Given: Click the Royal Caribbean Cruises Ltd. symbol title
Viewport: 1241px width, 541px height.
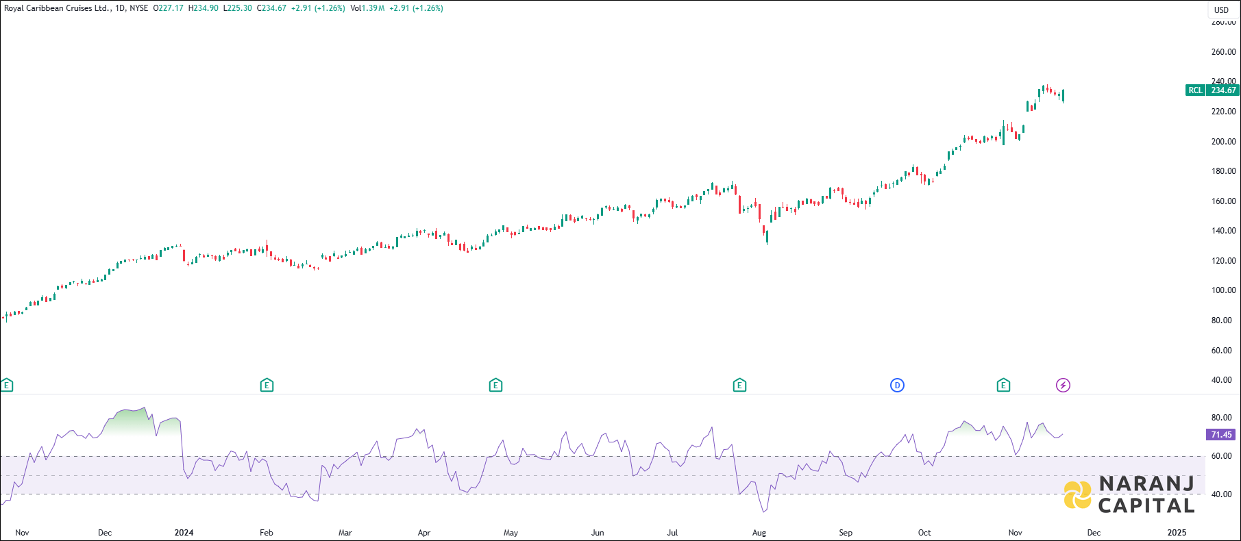Looking at the screenshot, I should click(57, 8).
